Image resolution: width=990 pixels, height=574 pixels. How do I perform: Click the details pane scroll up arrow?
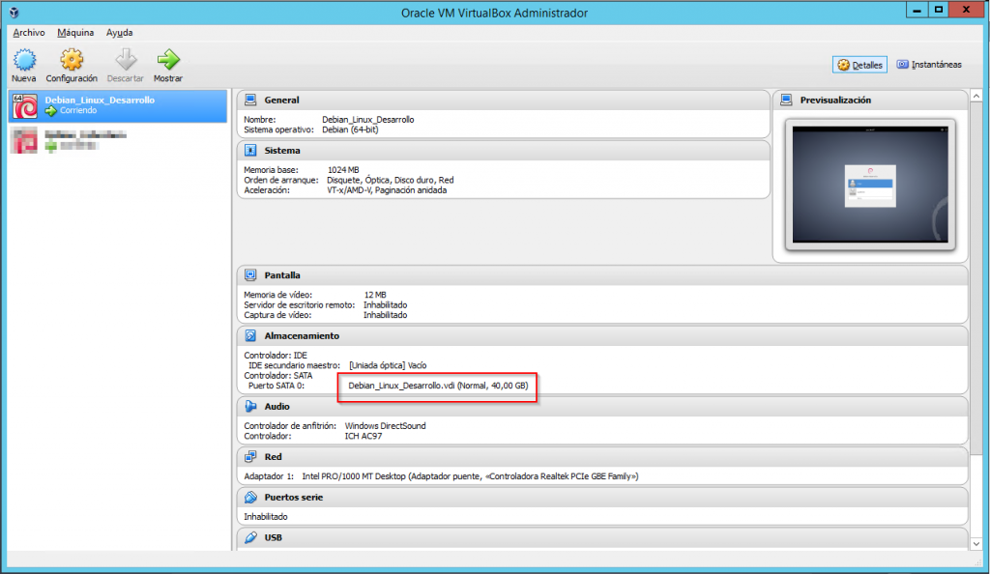pyautogui.click(x=976, y=96)
